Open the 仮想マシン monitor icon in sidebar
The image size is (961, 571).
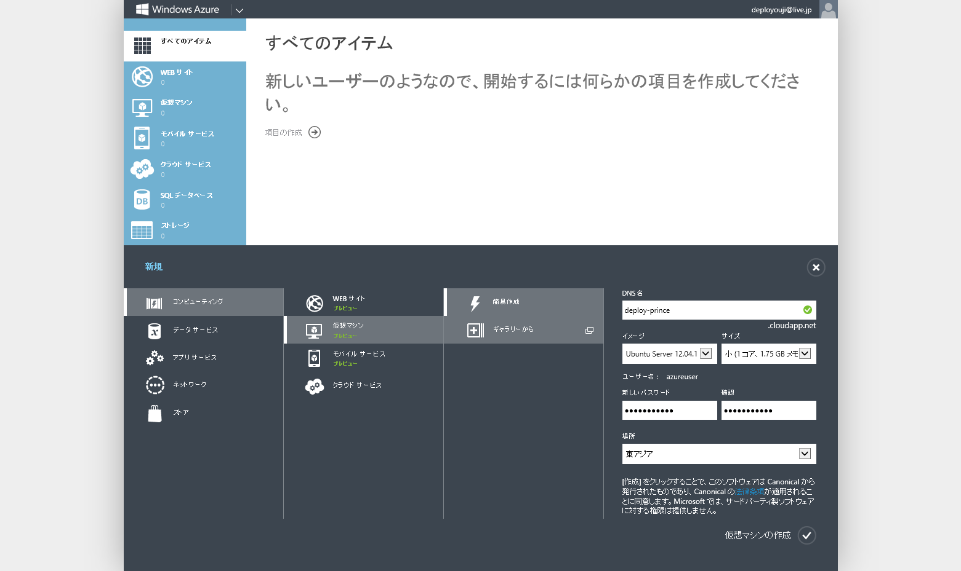click(x=142, y=108)
